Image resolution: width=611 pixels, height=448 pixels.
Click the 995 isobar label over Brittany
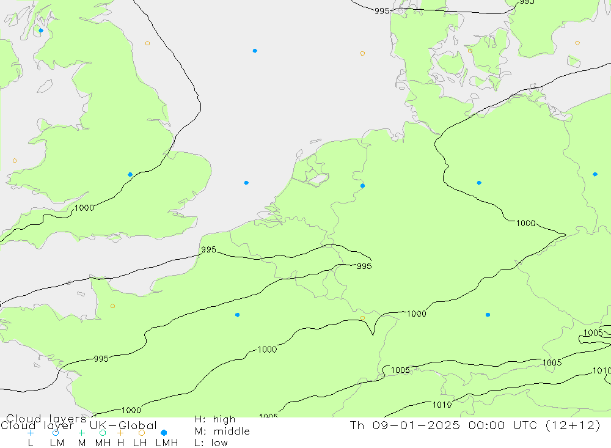click(101, 359)
